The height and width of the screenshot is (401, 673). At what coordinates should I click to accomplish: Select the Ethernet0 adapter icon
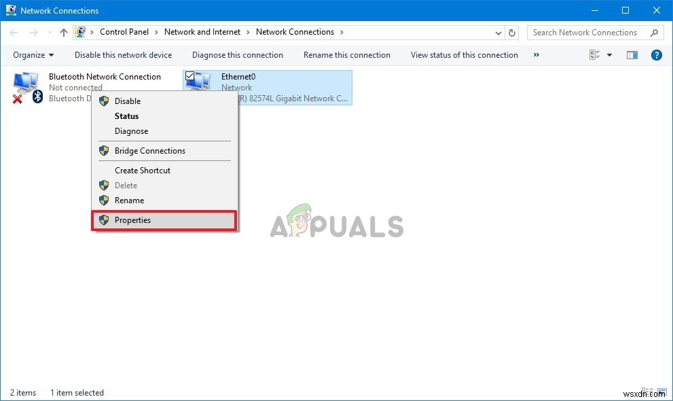(x=198, y=82)
